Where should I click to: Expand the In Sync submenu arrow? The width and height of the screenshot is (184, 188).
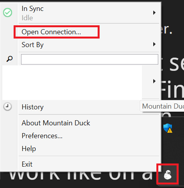[154, 13]
